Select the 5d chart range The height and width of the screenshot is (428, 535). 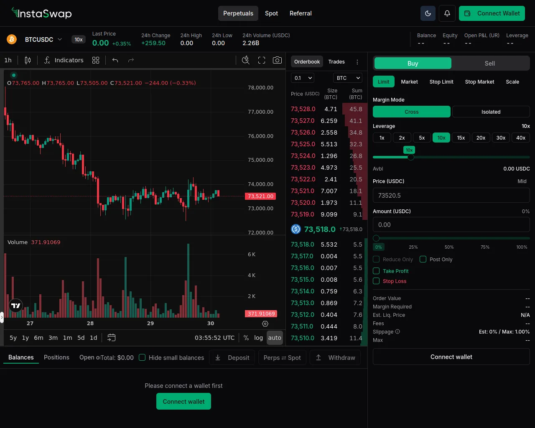[81, 338]
